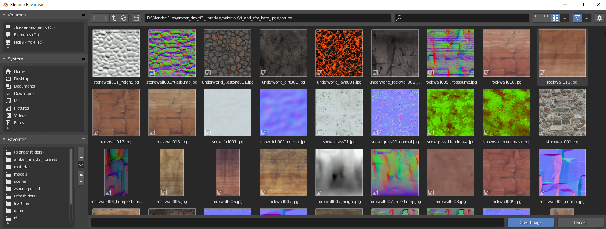Move selected bookmark down
The width and height of the screenshot is (606, 229).
coord(81,182)
